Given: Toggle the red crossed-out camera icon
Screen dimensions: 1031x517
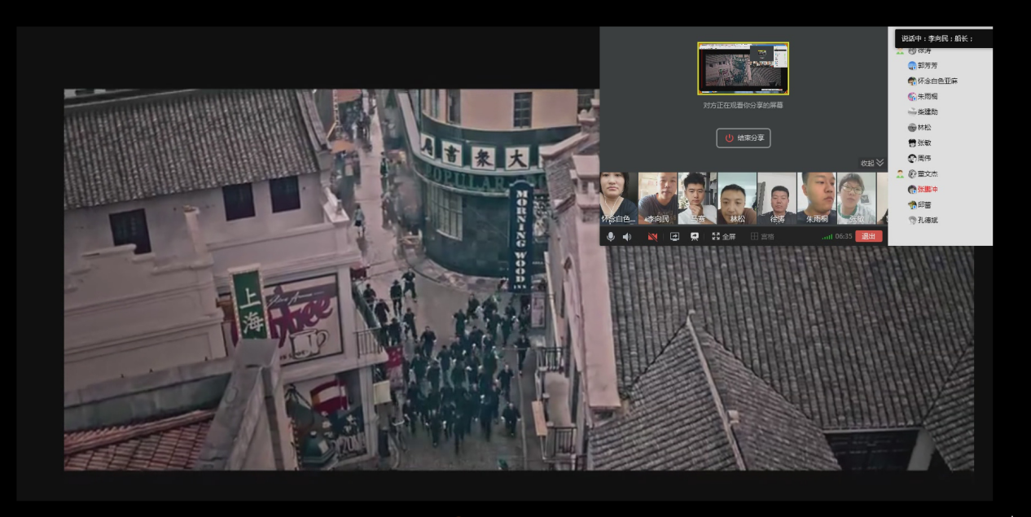Looking at the screenshot, I should [x=652, y=237].
